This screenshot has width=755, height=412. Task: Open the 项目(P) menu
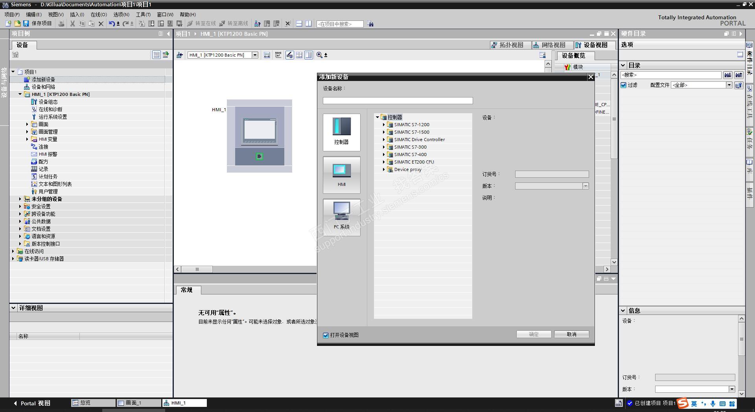pyautogui.click(x=12, y=15)
